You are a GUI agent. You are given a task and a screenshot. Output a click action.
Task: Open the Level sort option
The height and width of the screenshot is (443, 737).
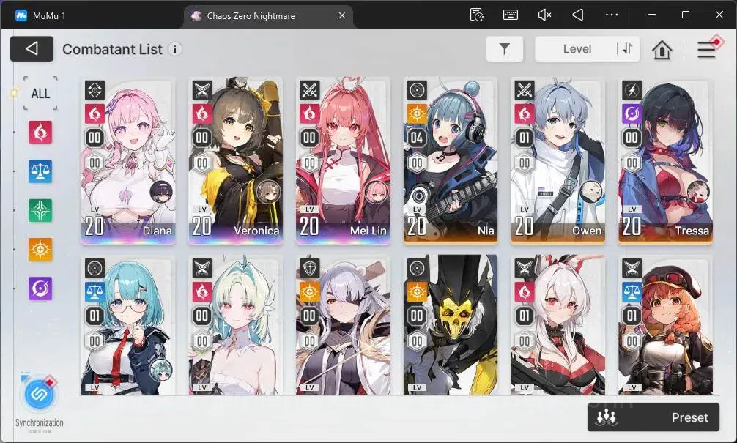577,49
